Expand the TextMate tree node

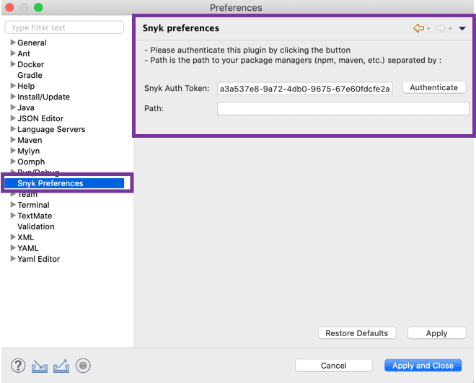click(x=13, y=216)
